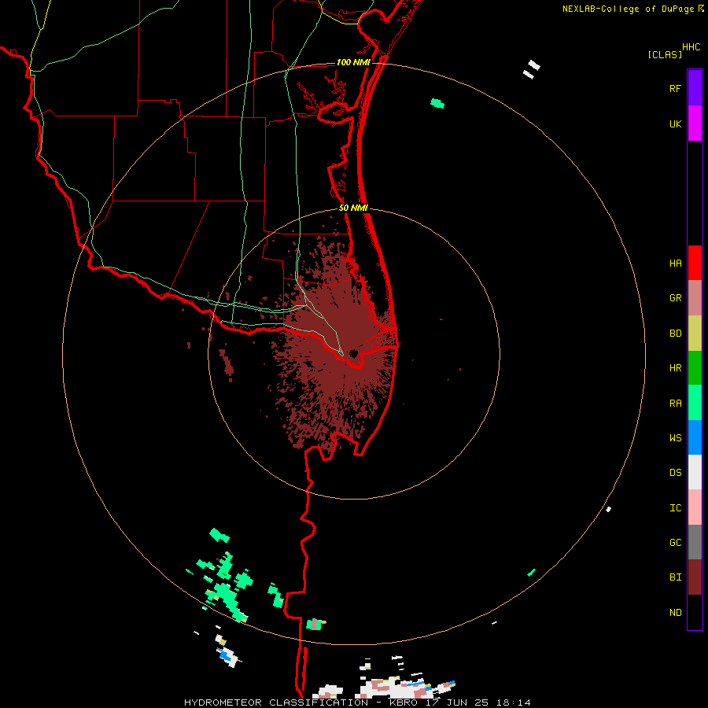Click the WS legend label

coord(675,438)
